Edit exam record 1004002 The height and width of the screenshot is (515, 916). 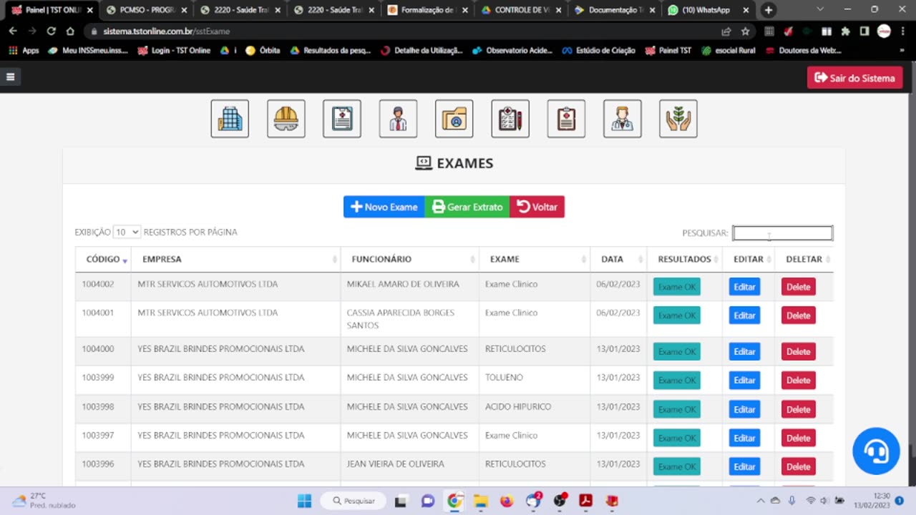click(744, 287)
